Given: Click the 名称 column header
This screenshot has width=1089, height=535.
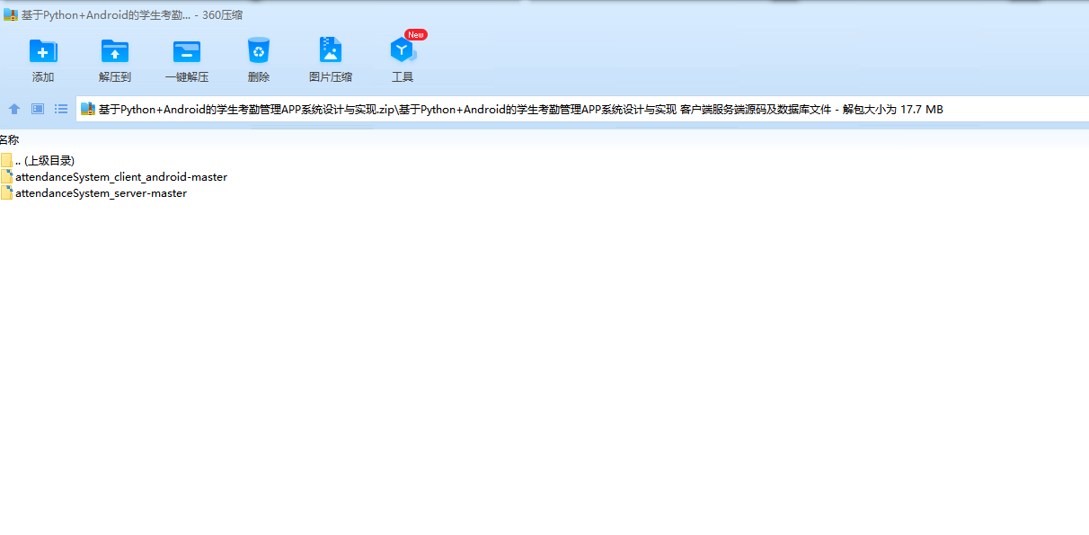Looking at the screenshot, I should 9,140.
